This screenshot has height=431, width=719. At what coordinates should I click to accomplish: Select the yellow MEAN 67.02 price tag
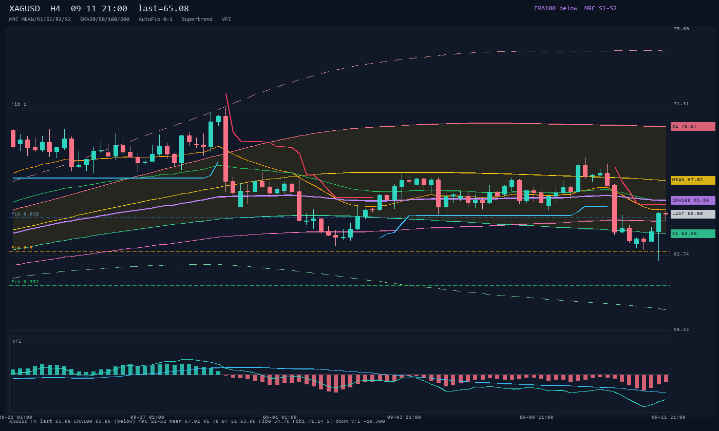[693, 180]
